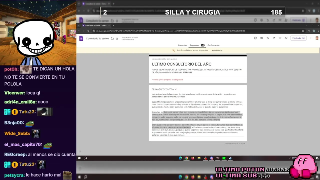Click the petsycra username in chat
The width and height of the screenshot is (320, 180).
pyautogui.click(x=14, y=175)
